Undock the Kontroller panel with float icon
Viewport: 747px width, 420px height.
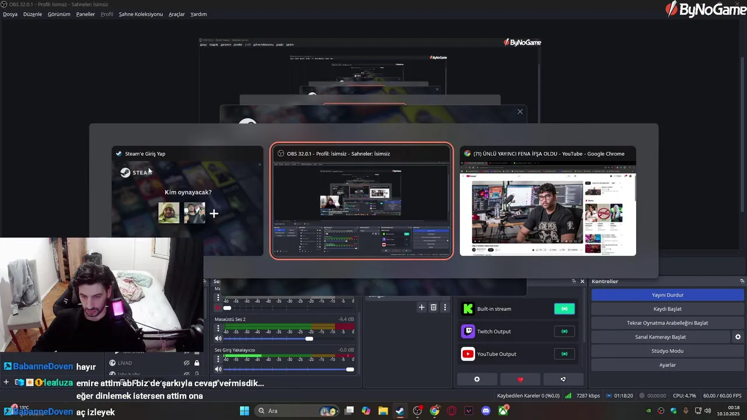[742, 281]
